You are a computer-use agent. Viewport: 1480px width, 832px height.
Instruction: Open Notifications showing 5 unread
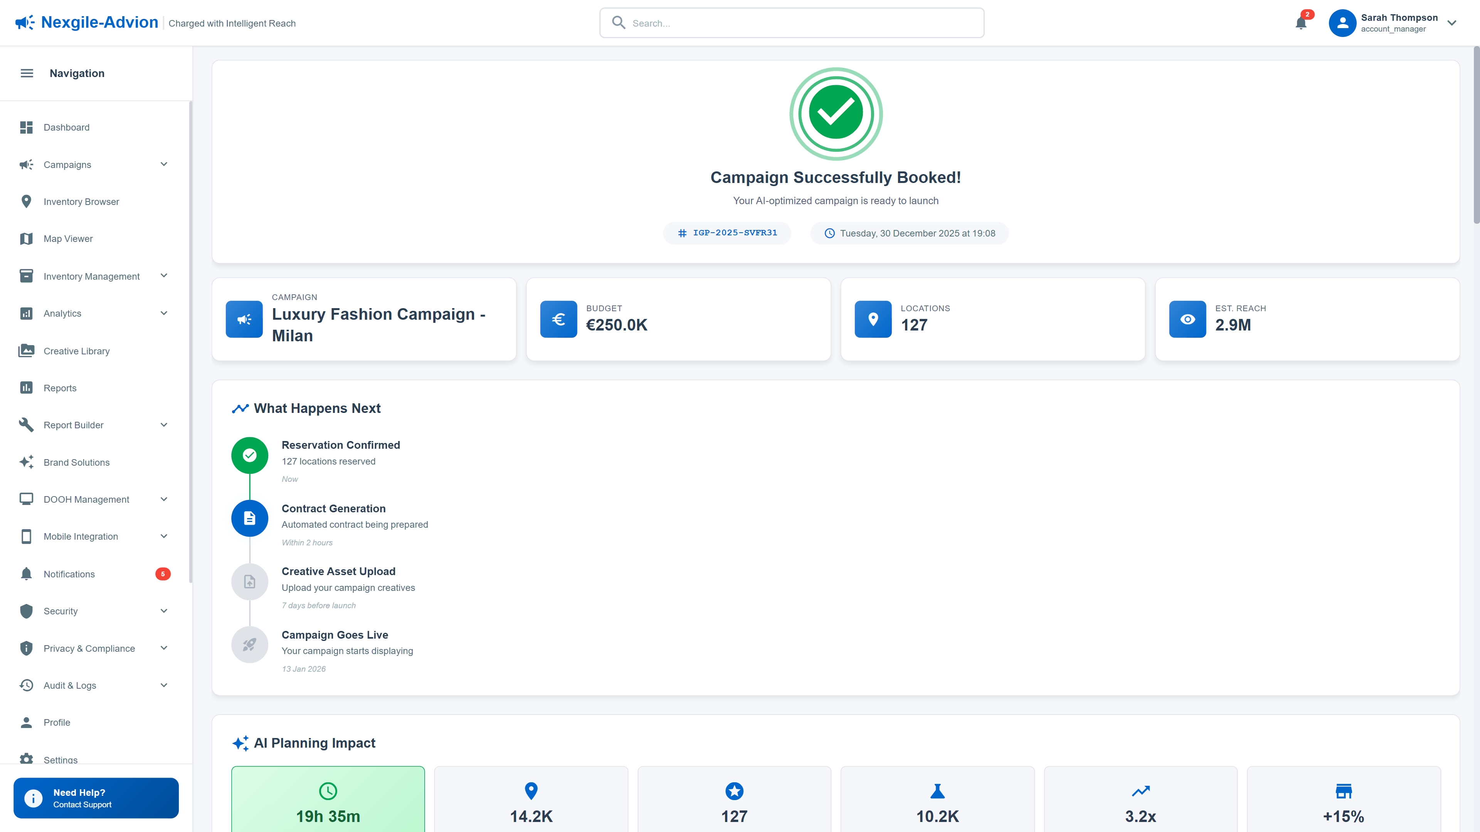coord(69,574)
